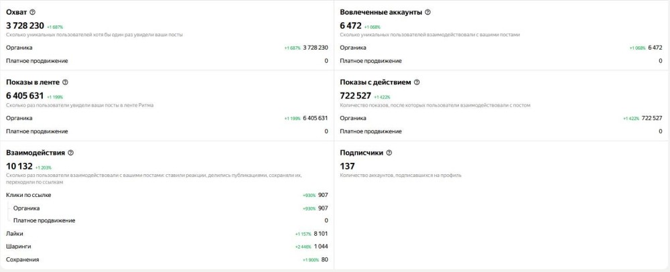Click the 137 subscribers count
This screenshot has height=272, width=670.
347,167
